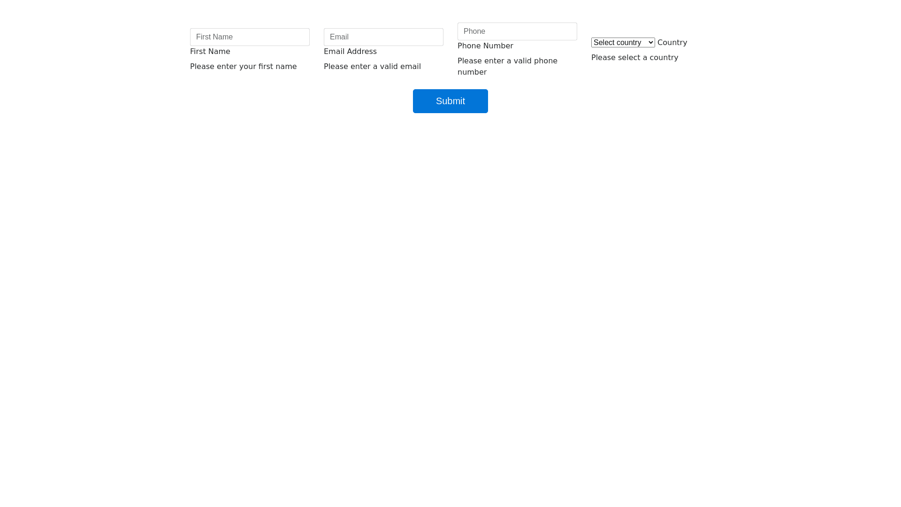Click the 'Select country' text in combo box
Viewport: 901px width, 507px height.
(x=618, y=43)
